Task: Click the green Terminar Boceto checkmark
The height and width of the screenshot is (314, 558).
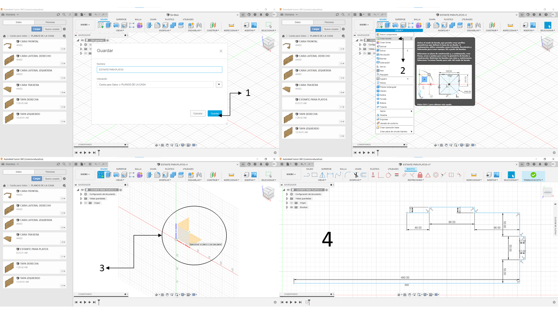Action: 533,174
